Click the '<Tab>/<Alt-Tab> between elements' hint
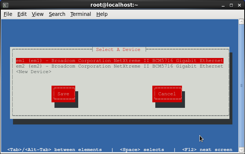The height and width of the screenshot is (154, 245). point(54,150)
